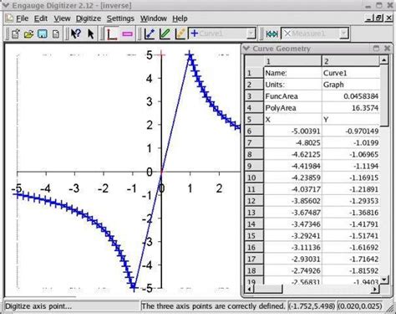Toggle the Axis Point digitizing mode

[112, 33]
